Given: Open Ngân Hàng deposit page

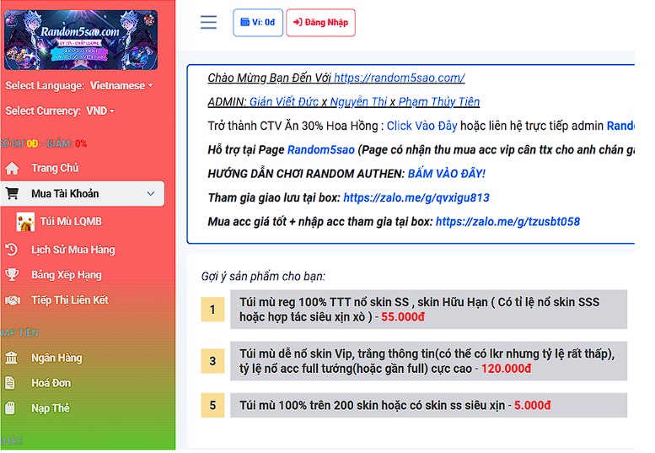Looking at the screenshot, I should (56, 359).
